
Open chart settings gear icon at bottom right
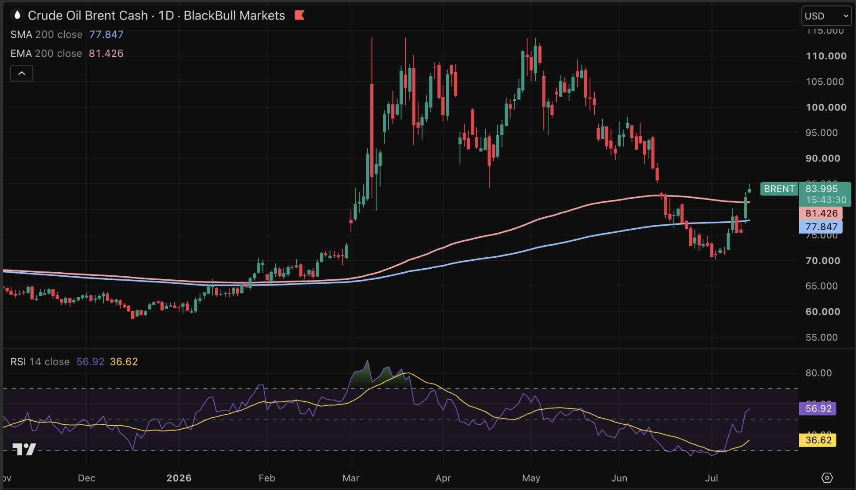pos(827,478)
